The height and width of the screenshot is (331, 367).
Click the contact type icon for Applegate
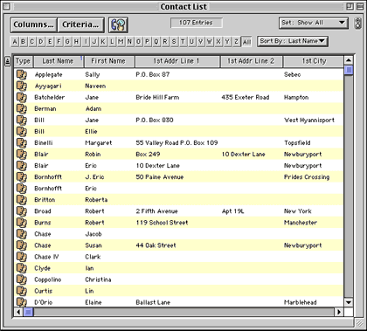pyautogui.click(x=22, y=74)
